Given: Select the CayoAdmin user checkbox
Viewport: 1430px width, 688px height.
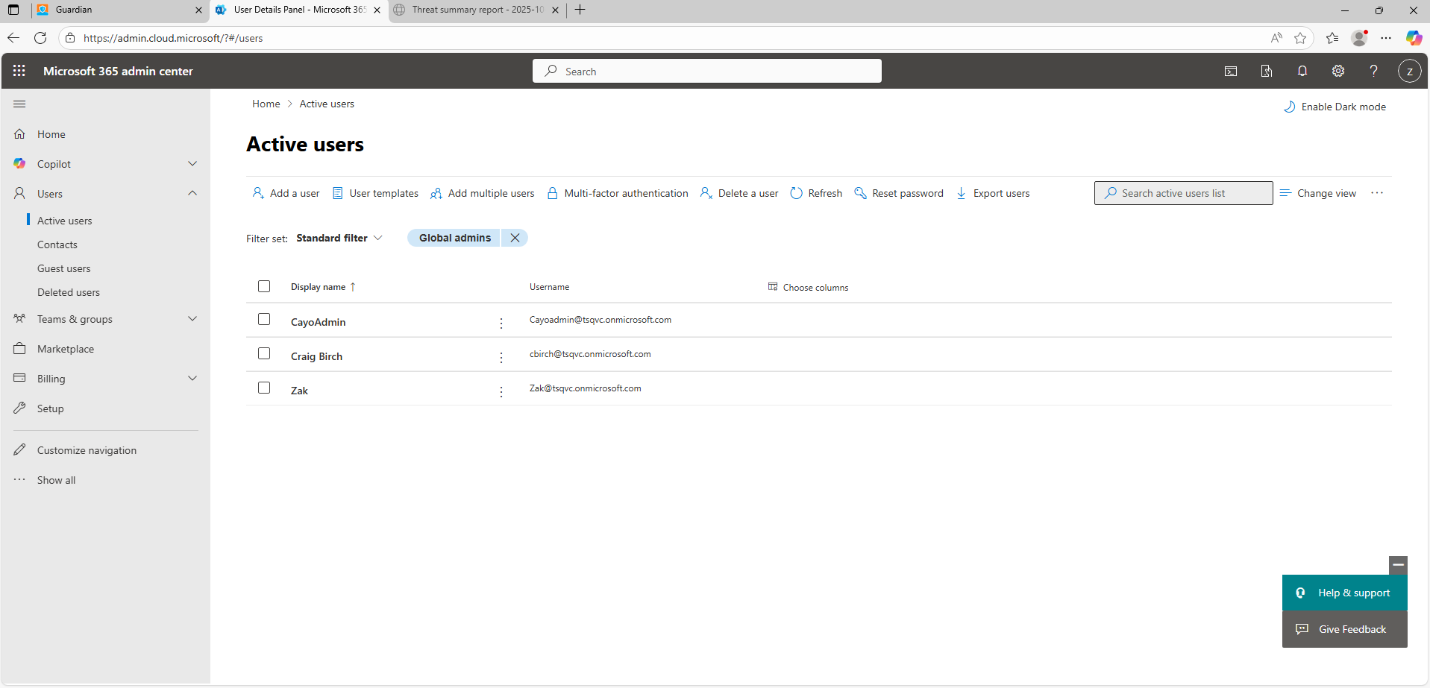Looking at the screenshot, I should tap(264, 319).
